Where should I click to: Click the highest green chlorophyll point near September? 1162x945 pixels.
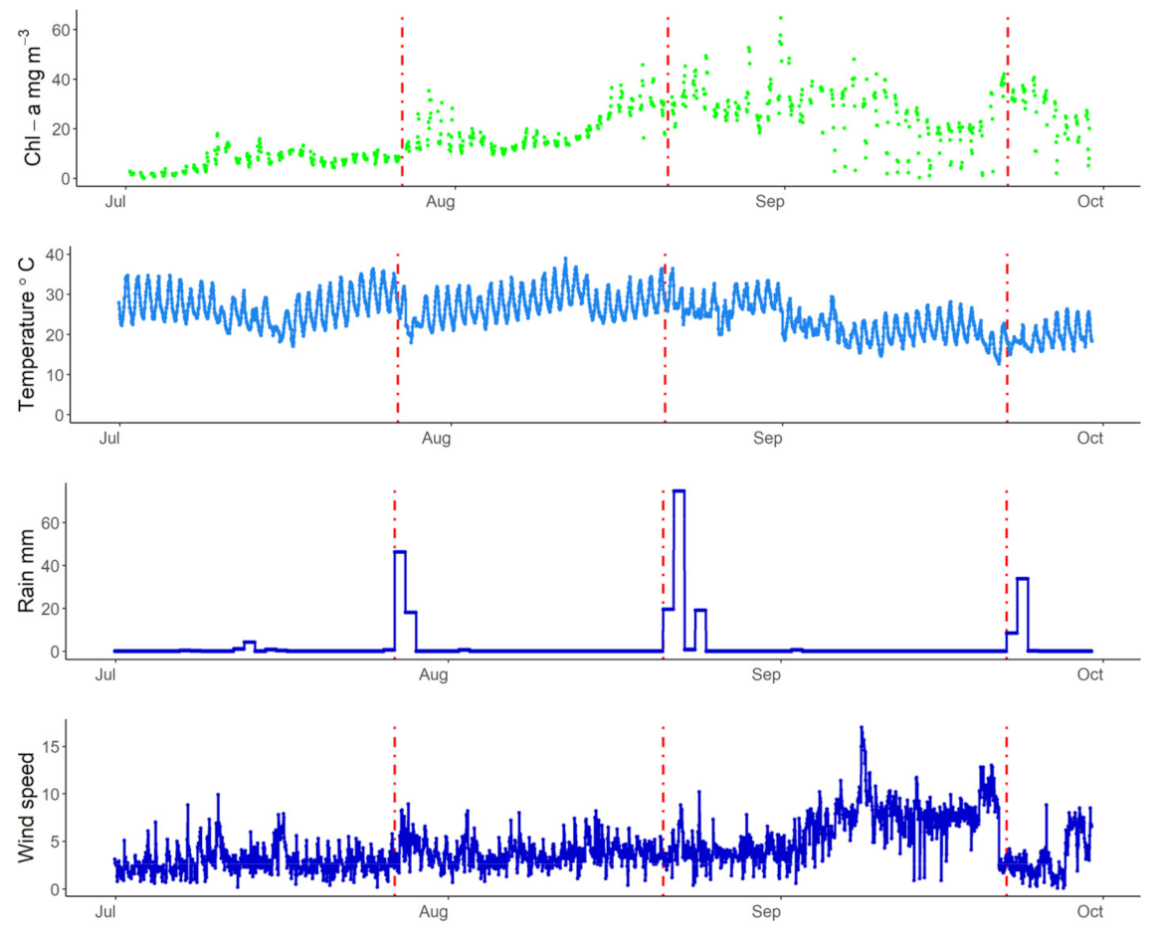point(780,17)
